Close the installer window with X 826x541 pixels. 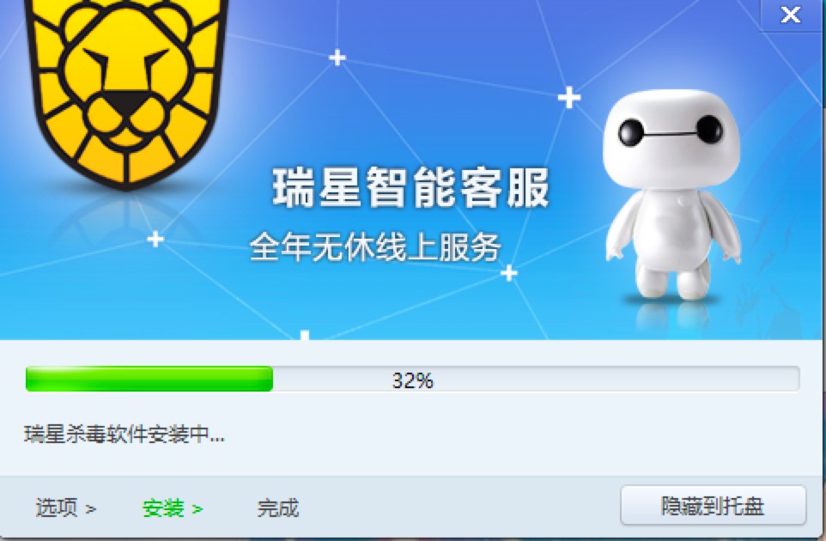click(790, 15)
